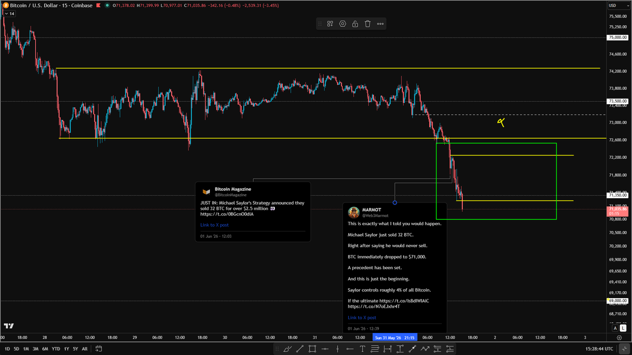Click the Sun 31 May '26 date label

point(394,337)
